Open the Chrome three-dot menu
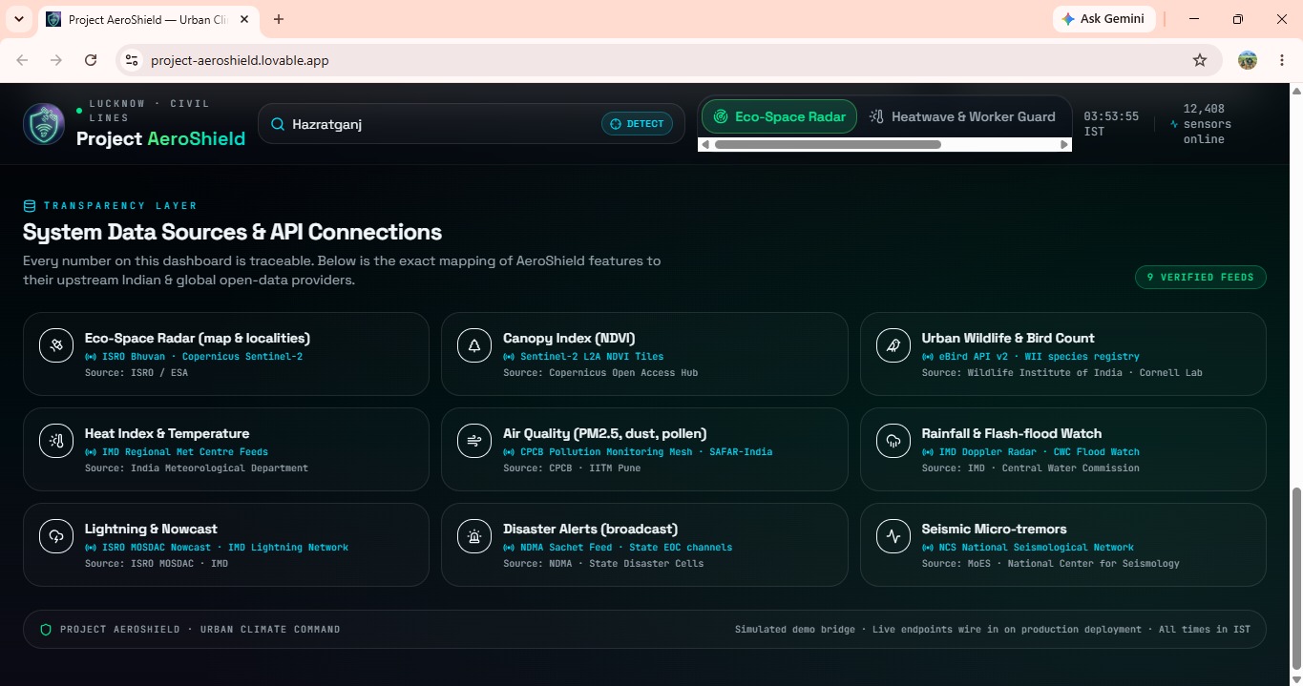Screen dimensions: 1303x686 [x=1282, y=60]
